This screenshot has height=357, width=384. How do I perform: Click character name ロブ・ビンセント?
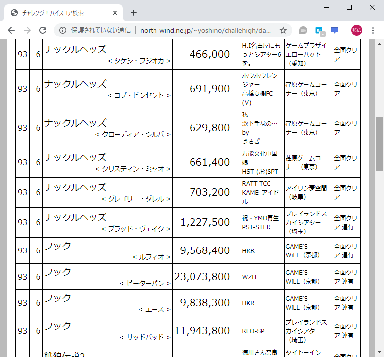[139, 95]
